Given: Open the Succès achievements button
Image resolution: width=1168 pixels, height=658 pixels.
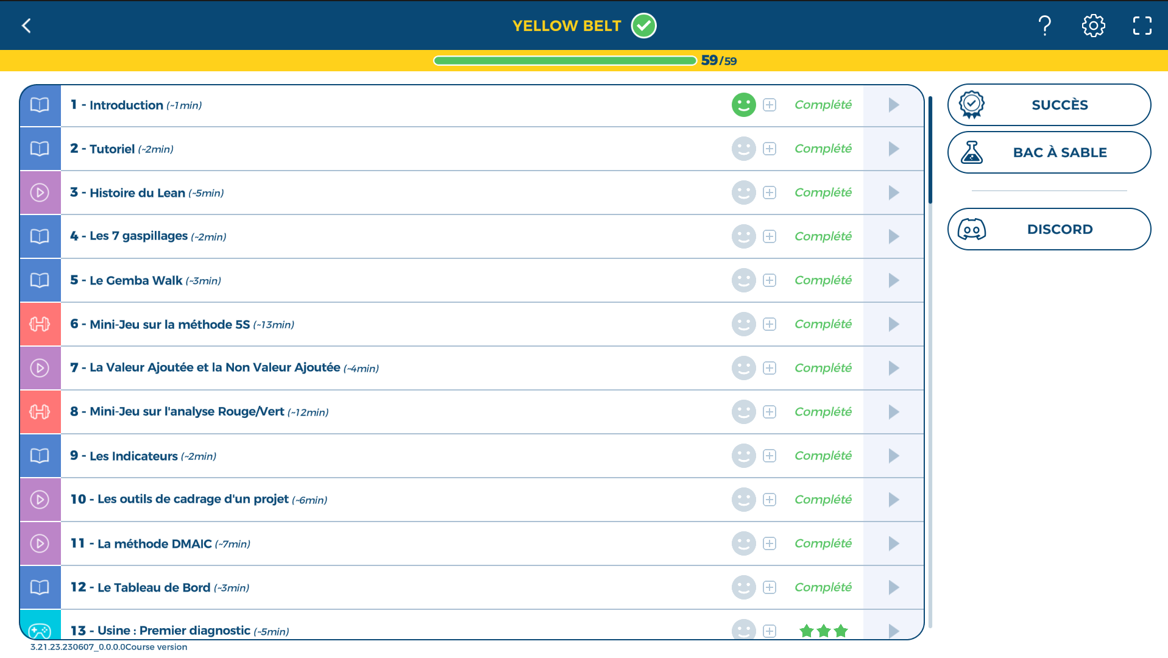Looking at the screenshot, I should tap(1049, 105).
